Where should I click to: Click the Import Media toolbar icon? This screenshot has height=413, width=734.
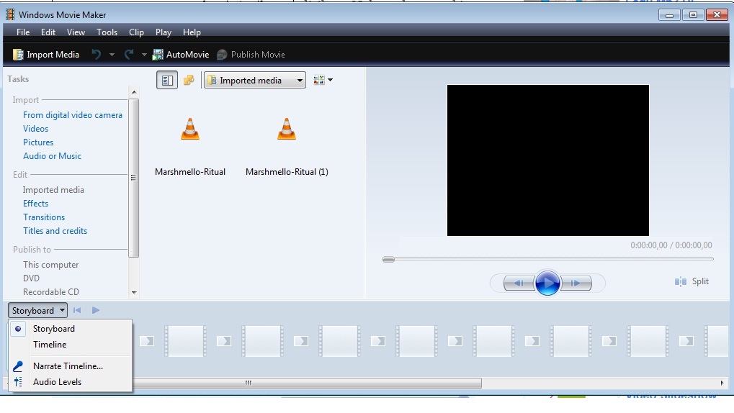click(18, 55)
